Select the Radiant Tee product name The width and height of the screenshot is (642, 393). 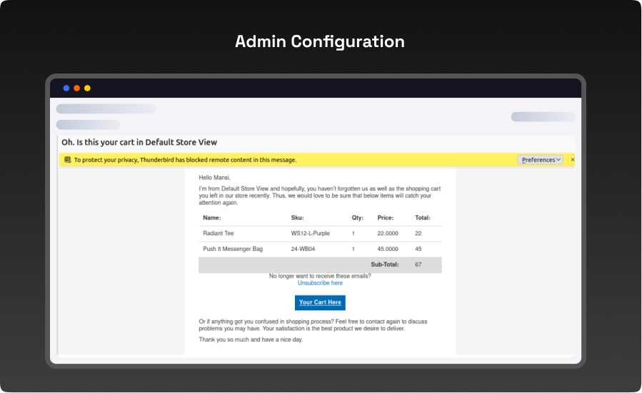[x=219, y=233]
